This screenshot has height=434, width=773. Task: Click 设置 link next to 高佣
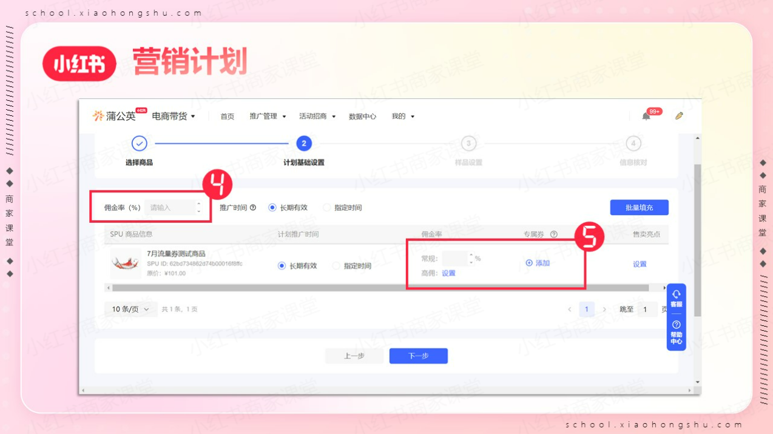(448, 273)
